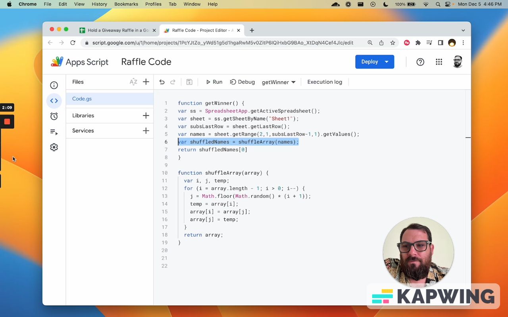Open the File menu
This screenshot has width=508, height=317.
[47, 4]
